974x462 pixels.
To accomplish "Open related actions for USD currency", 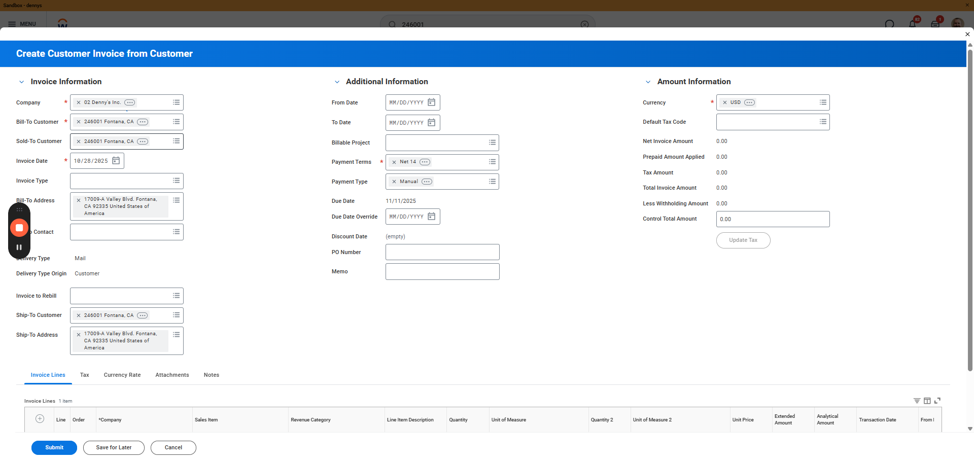I will point(749,102).
